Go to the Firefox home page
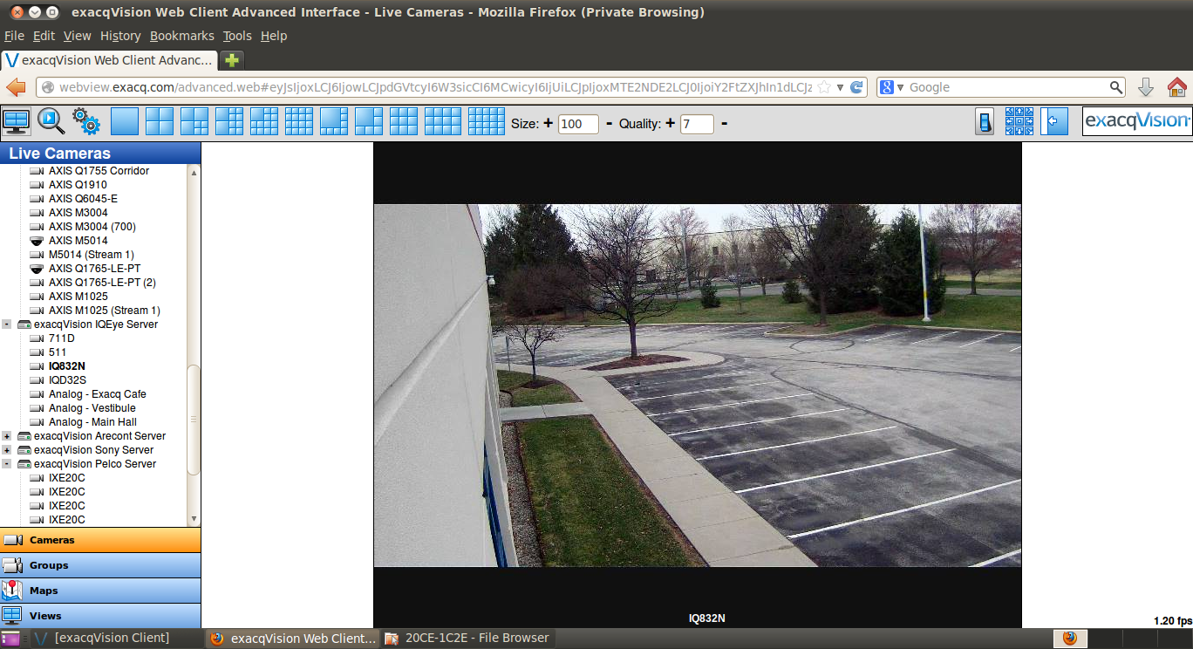The image size is (1193, 649). (x=1177, y=87)
